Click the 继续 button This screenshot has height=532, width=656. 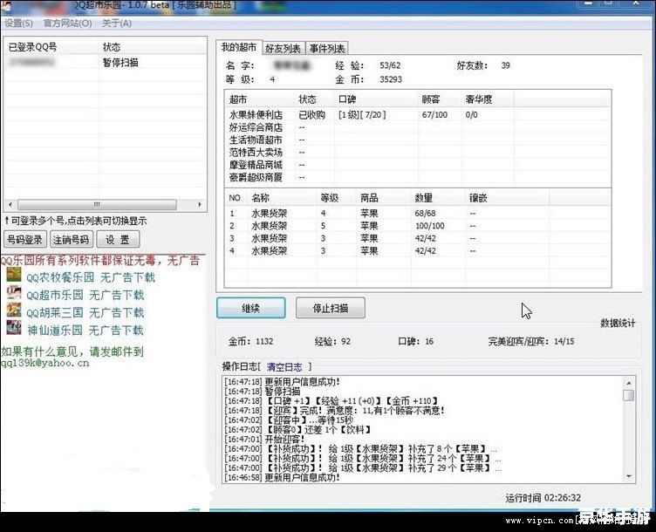click(251, 308)
